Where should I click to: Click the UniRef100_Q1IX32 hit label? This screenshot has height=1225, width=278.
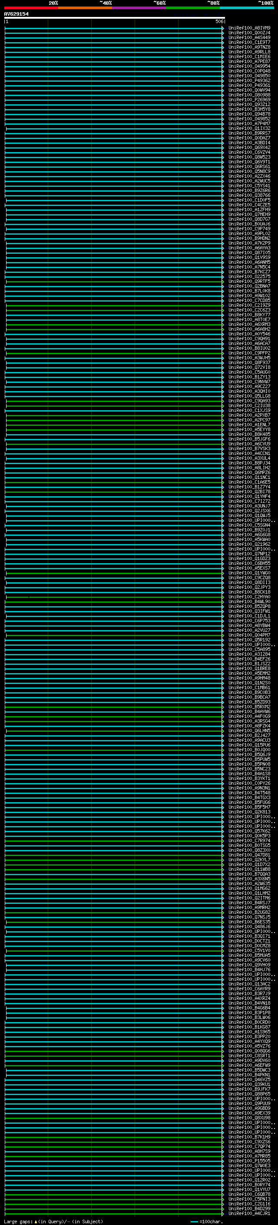coord(249,128)
